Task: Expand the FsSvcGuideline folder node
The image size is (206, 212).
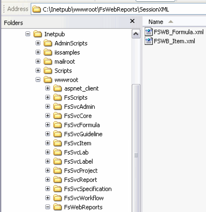Action: point(47,134)
